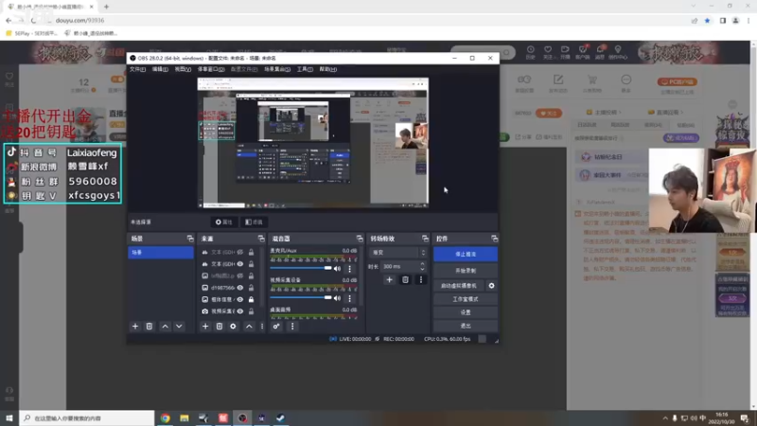
Task: Click 停止推流 stop streaming button
Action: pos(466,254)
